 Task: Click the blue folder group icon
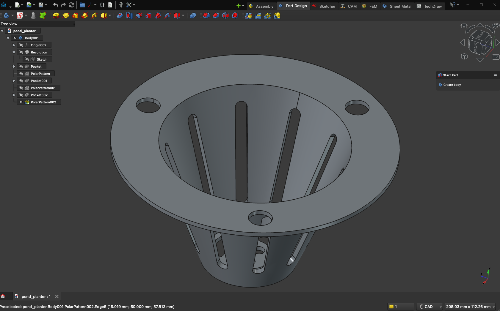pos(82,5)
